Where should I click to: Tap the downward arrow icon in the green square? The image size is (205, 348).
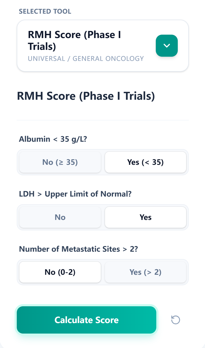pos(167,45)
